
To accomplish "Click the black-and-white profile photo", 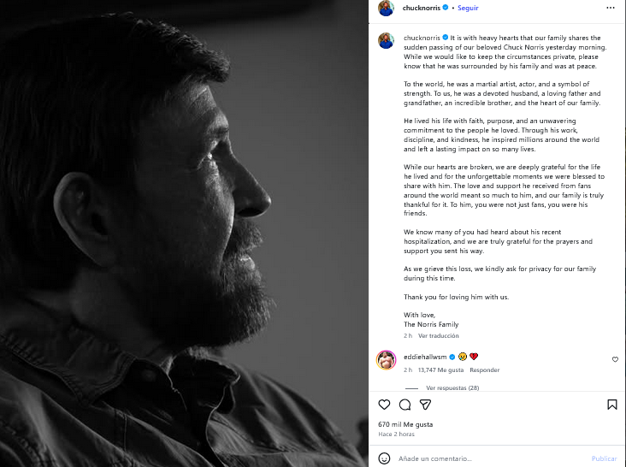I will [184, 233].
